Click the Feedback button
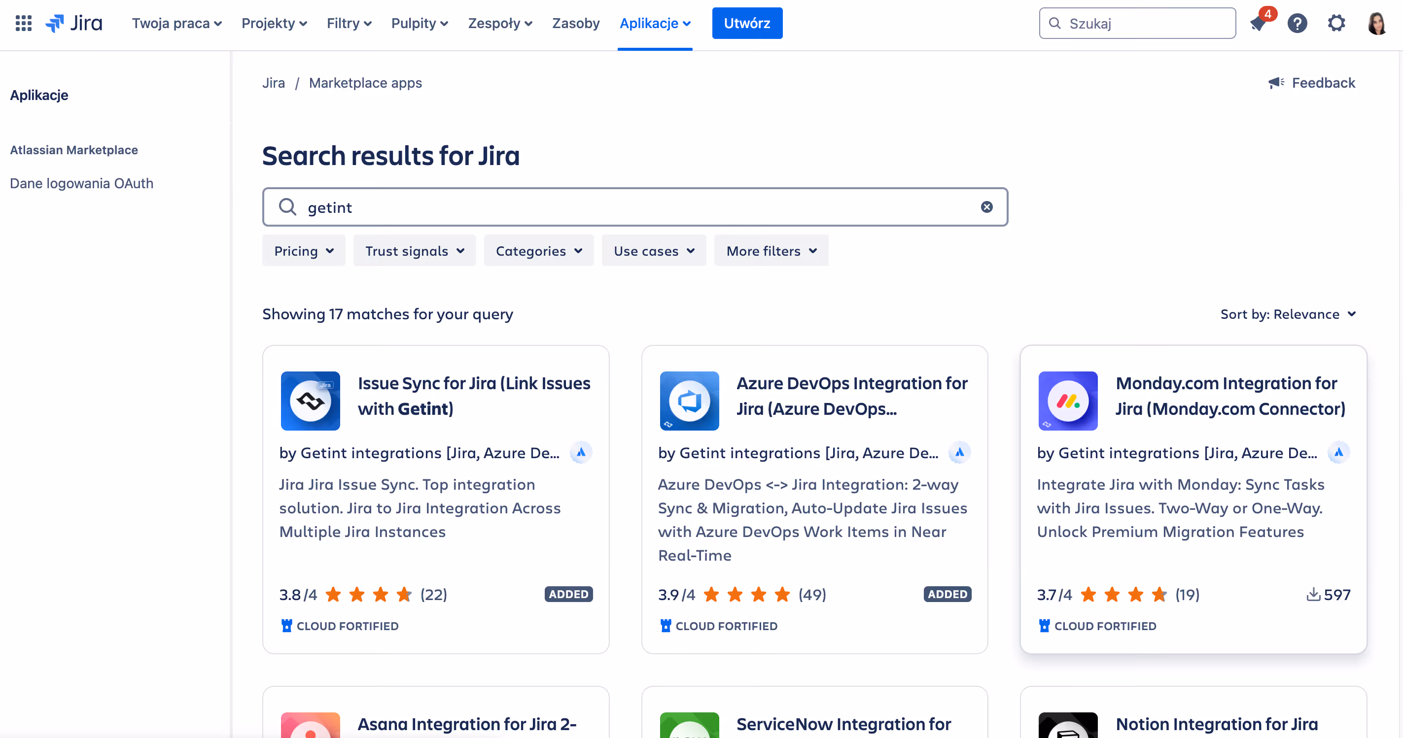This screenshot has width=1403, height=738. [1311, 83]
